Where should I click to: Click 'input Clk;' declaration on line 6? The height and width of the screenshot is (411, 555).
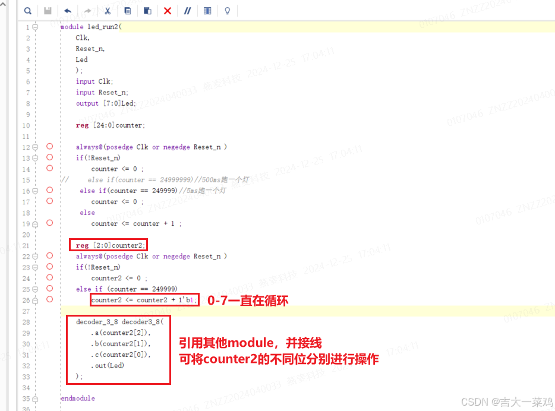point(94,82)
